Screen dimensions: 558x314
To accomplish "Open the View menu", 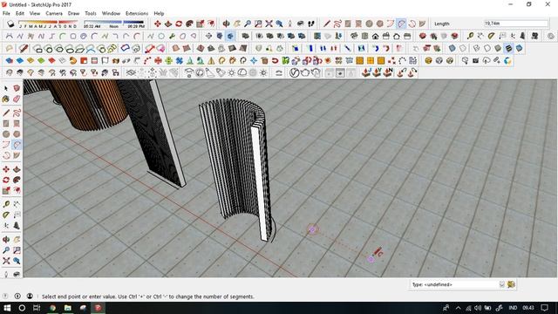I will point(35,13).
